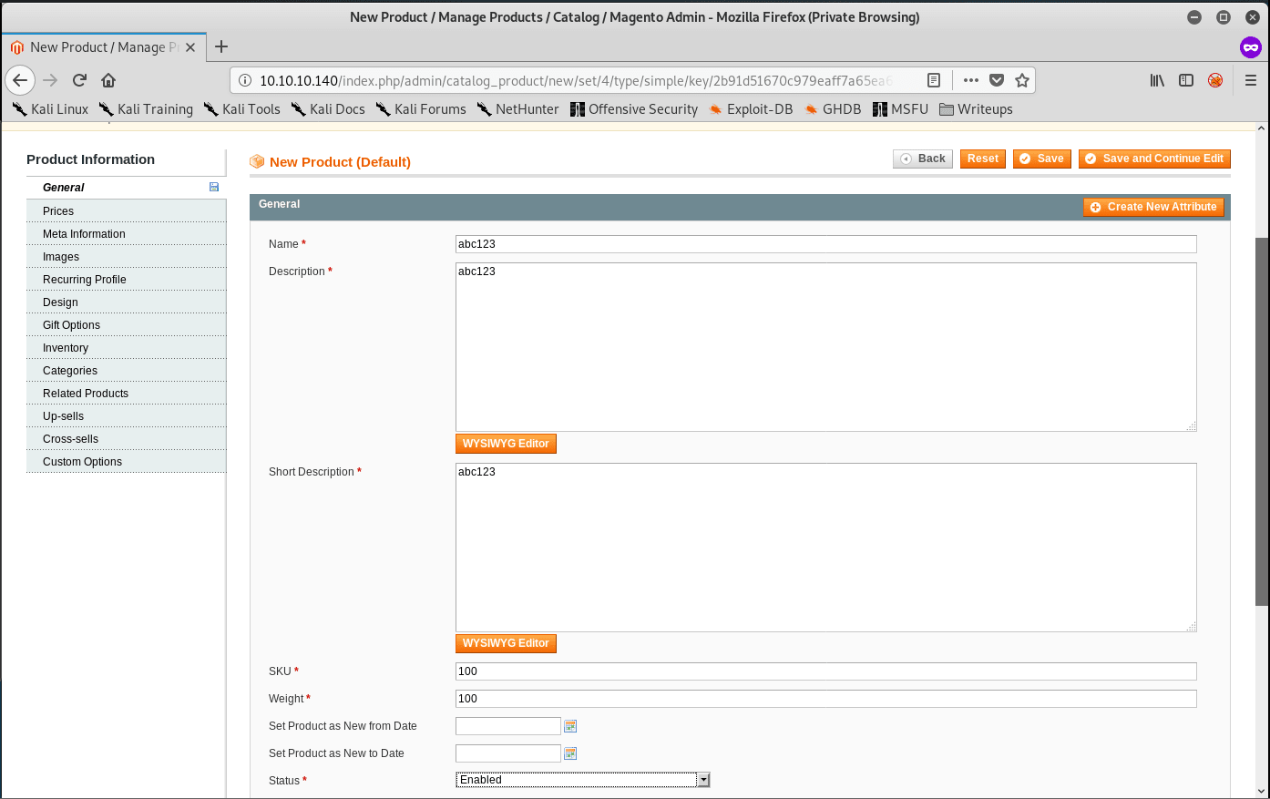The image size is (1270, 799).
Task: Switch to the Prices tab
Action: pyautogui.click(x=126, y=210)
